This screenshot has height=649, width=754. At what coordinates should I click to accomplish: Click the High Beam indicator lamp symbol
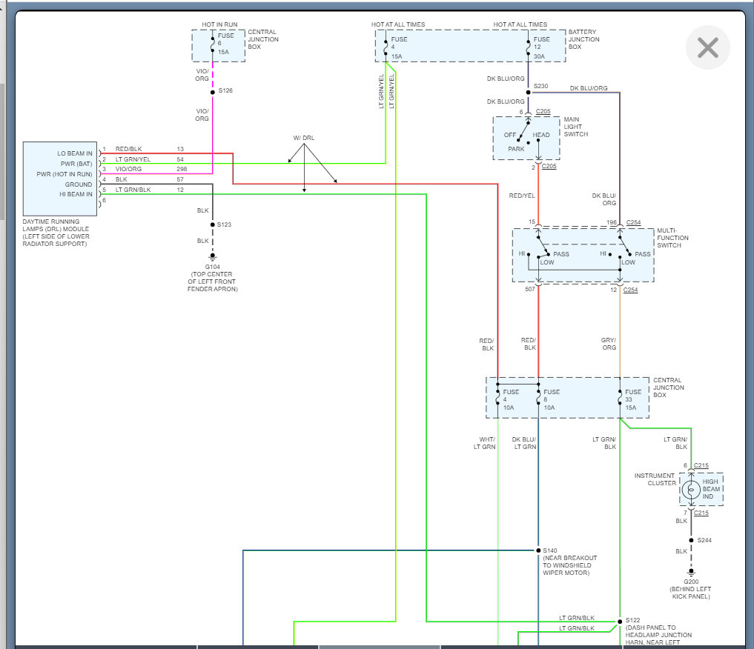(x=690, y=489)
